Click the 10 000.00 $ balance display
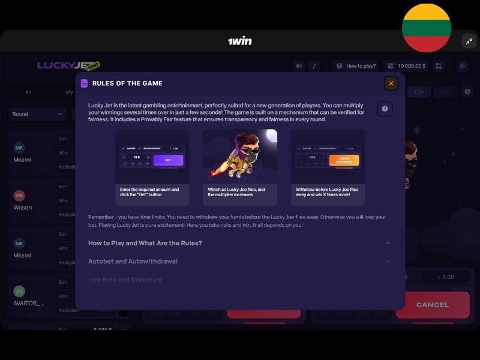The height and width of the screenshot is (360, 480). [406, 66]
